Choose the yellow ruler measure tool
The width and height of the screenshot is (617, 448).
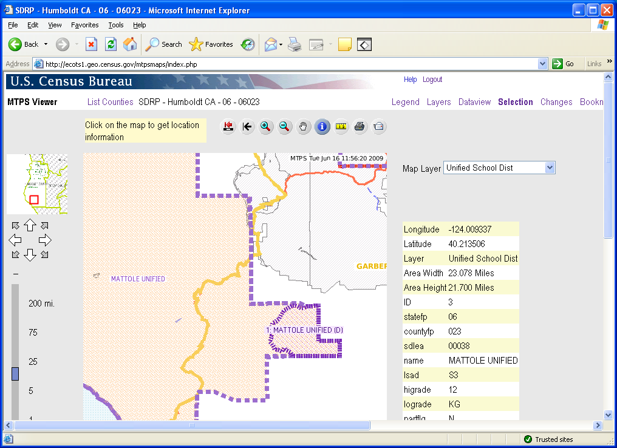[x=341, y=127]
